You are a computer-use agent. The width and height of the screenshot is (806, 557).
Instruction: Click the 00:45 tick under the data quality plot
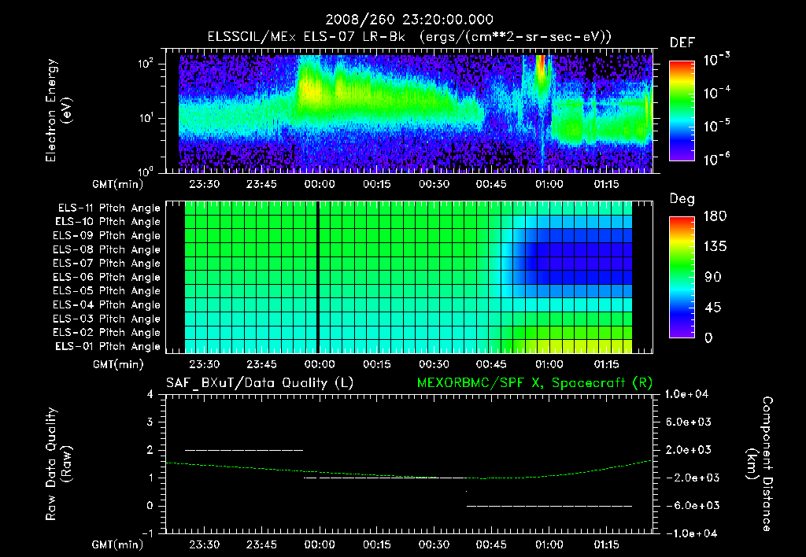coord(491,544)
